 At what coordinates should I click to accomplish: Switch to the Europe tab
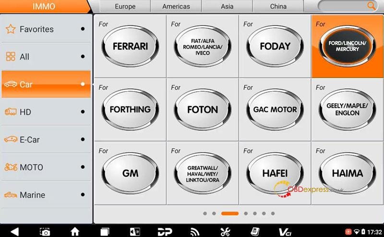125,6
